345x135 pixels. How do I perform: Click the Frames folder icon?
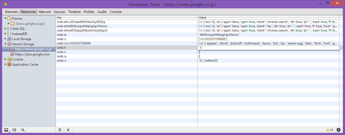(x=9, y=19)
